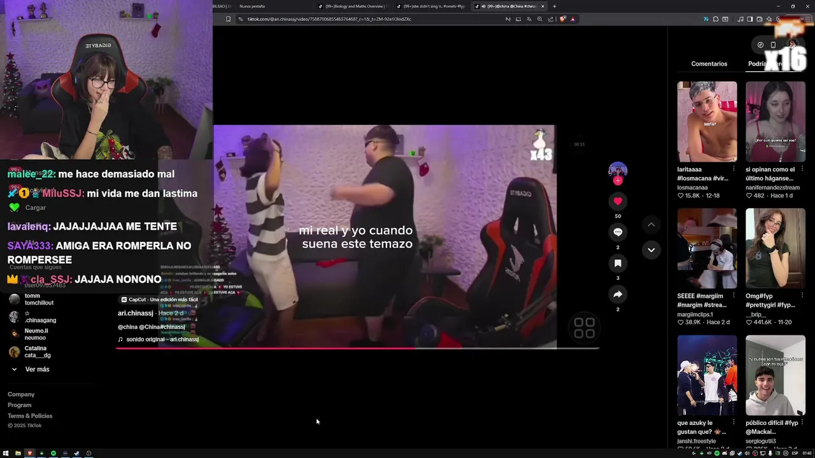Open Brave browser in taskbar

click(29, 454)
